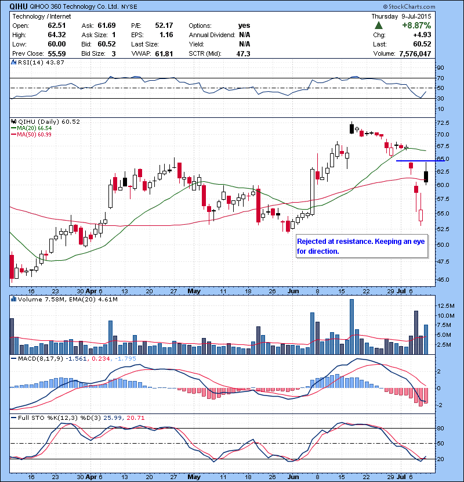Click the Options yes value
464x482 pixels.
244,26
